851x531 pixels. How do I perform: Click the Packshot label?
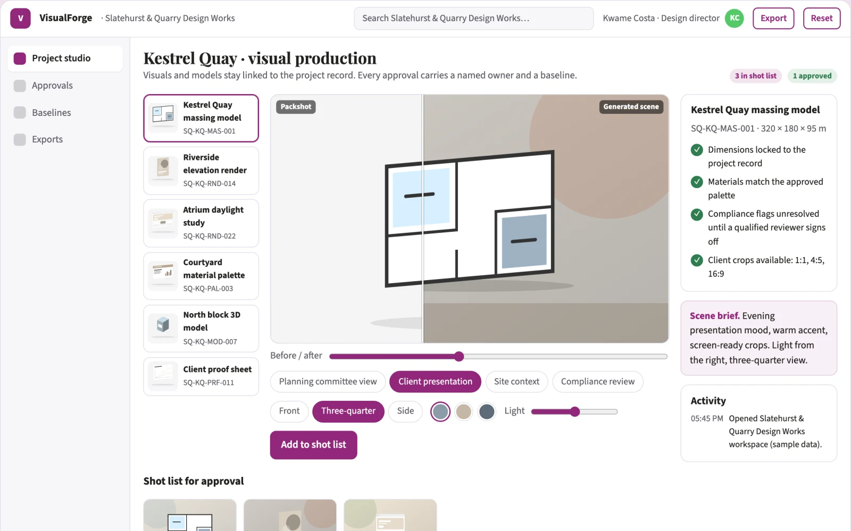coord(296,107)
